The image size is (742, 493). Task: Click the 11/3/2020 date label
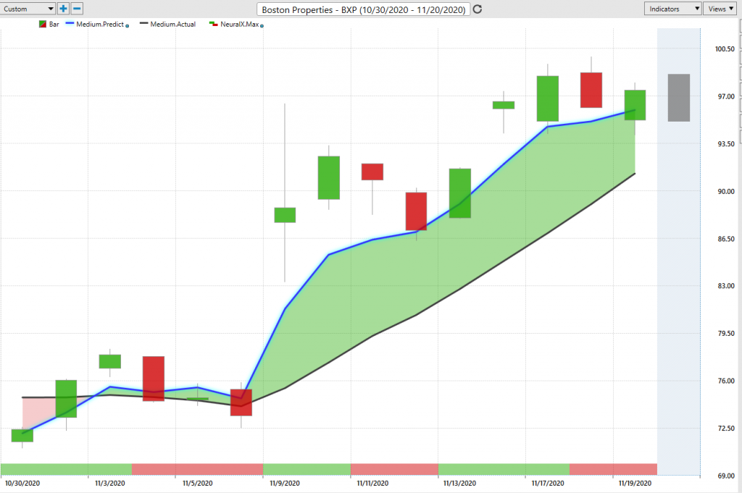tap(110, 483)
